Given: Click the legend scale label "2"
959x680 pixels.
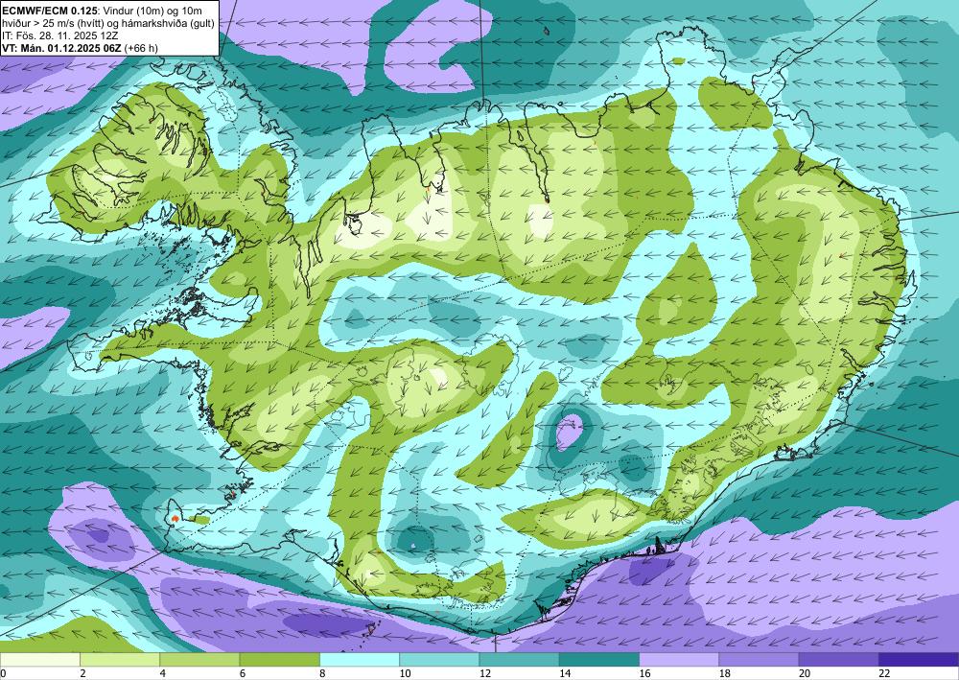Looking at the screenshot, I should click(82, 674).
